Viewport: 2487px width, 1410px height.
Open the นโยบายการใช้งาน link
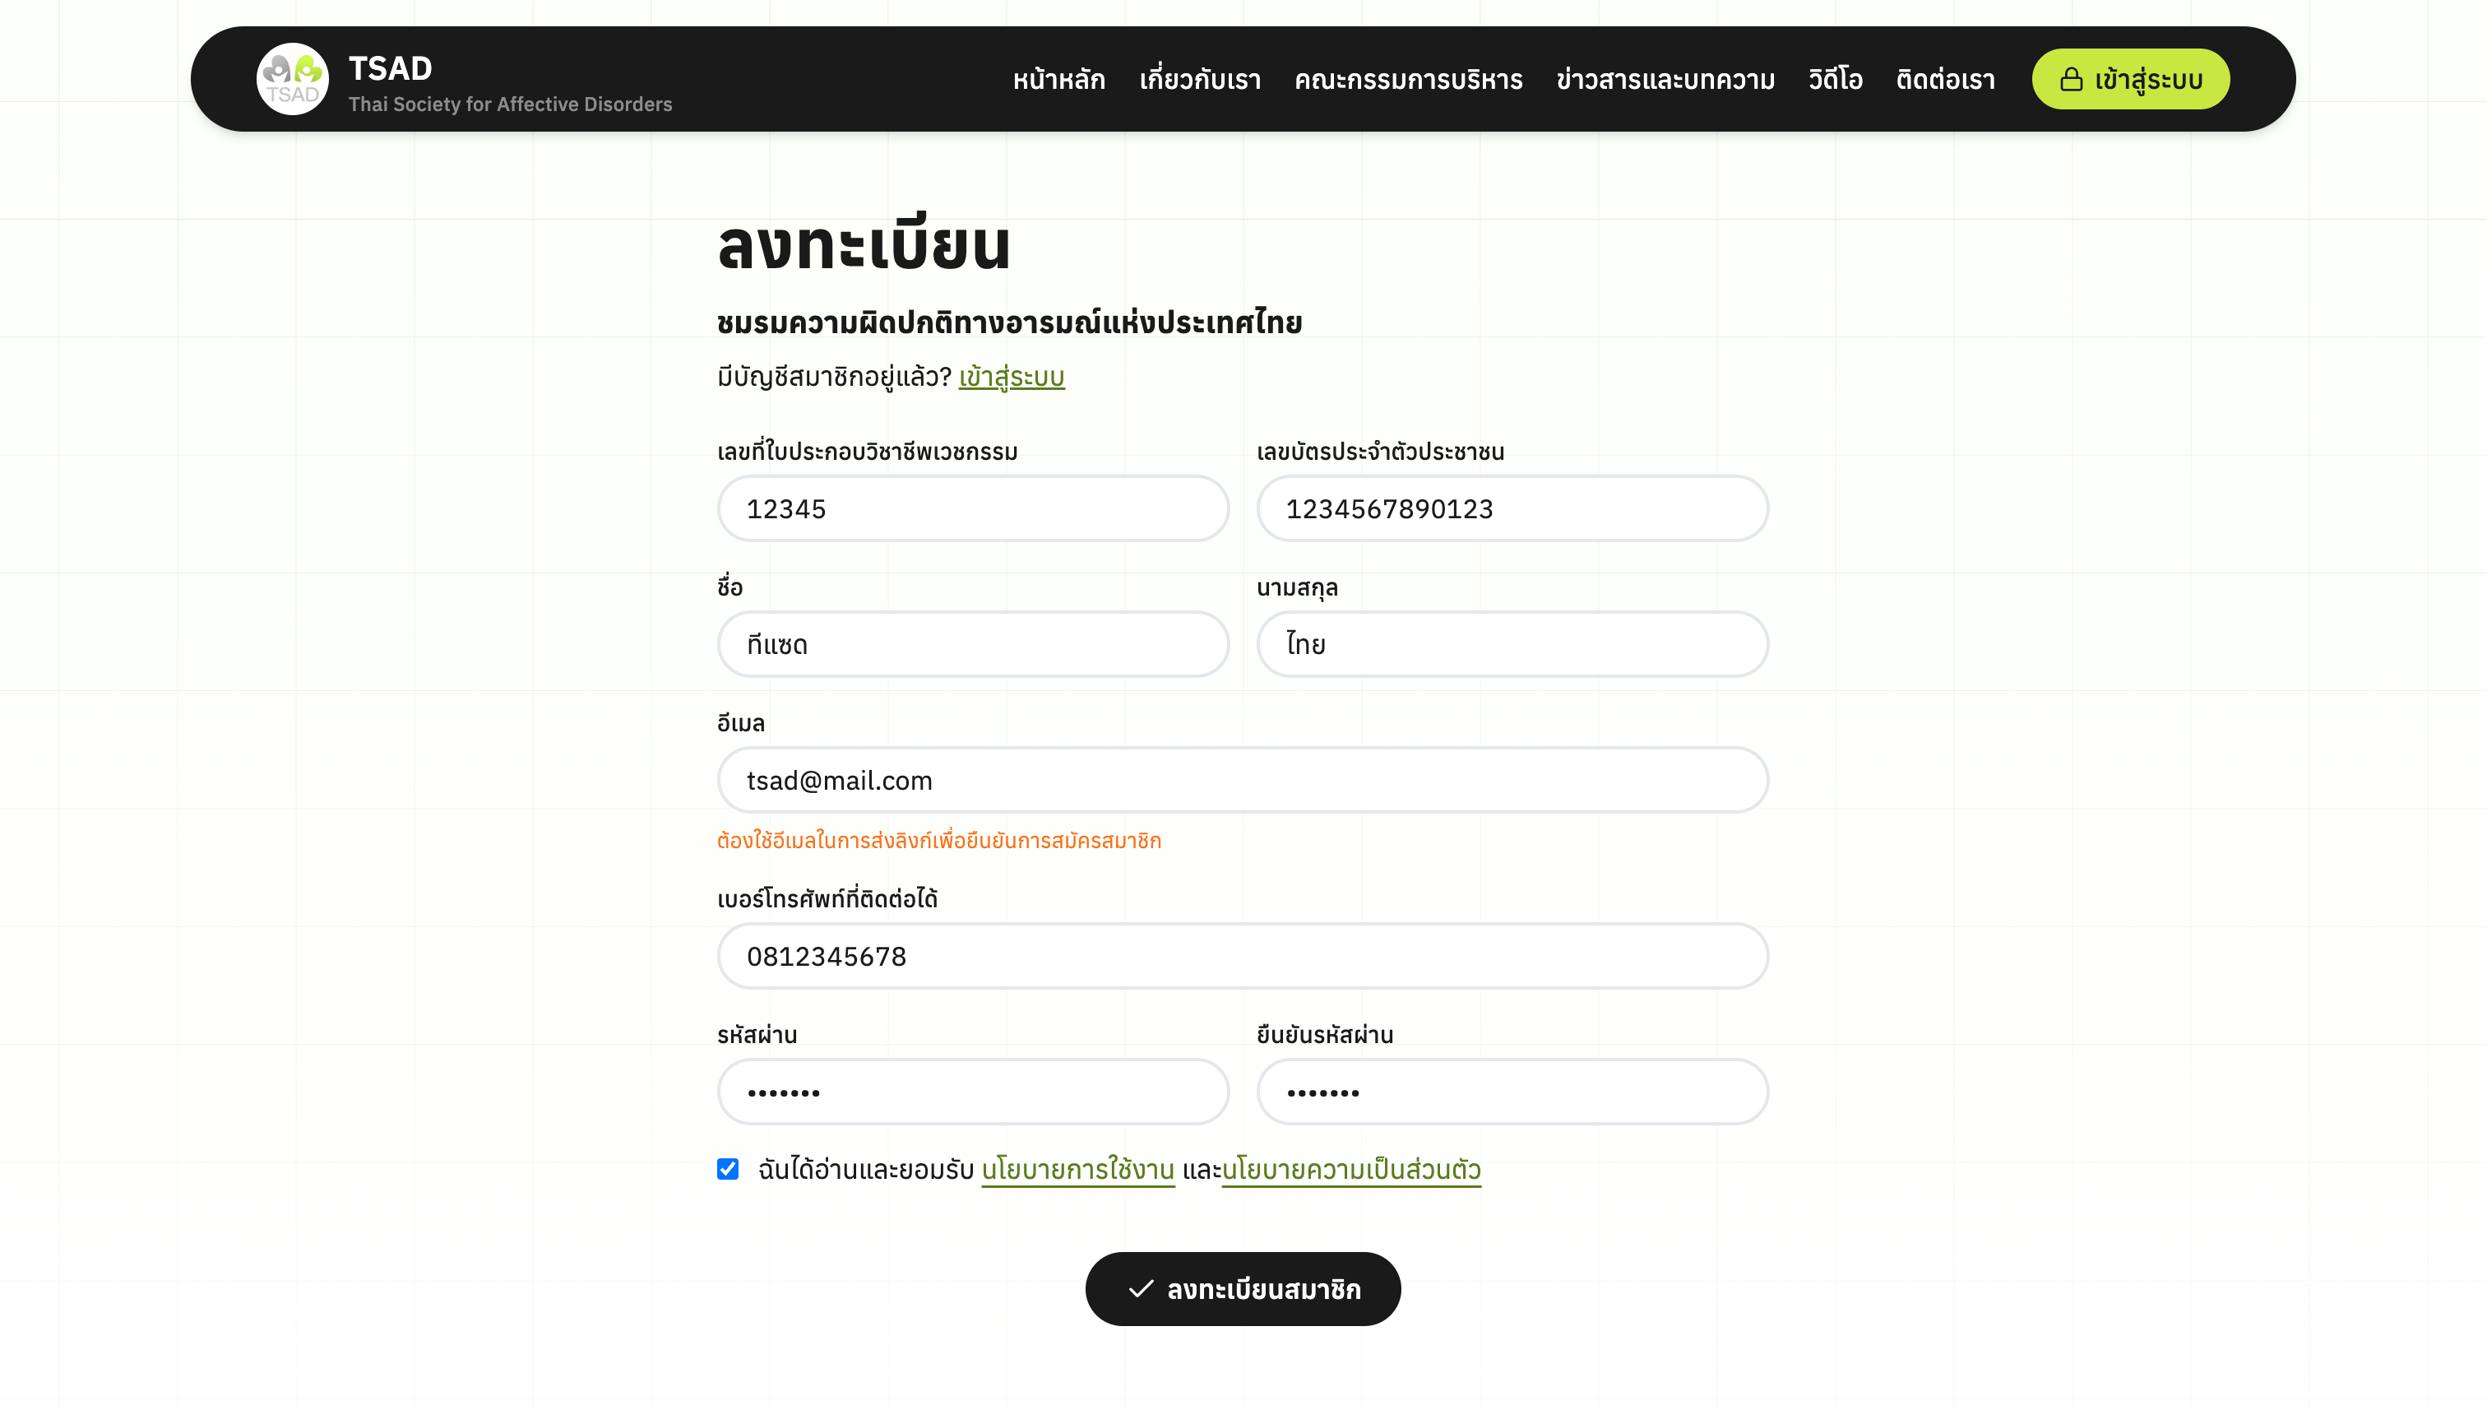[x=1077, y=1170]
